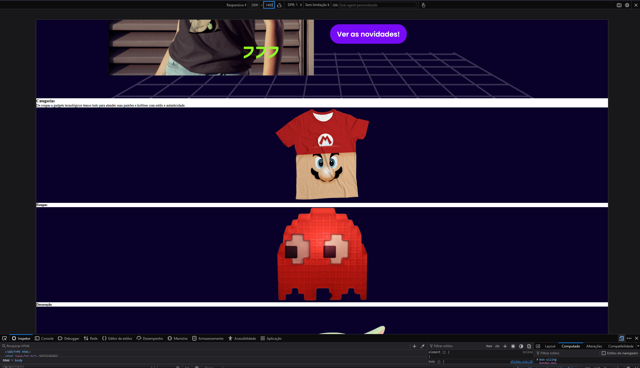The height and width of the screenshot is (368, 640).
Task: Click the Decoração category label
Action: point(44,305)
